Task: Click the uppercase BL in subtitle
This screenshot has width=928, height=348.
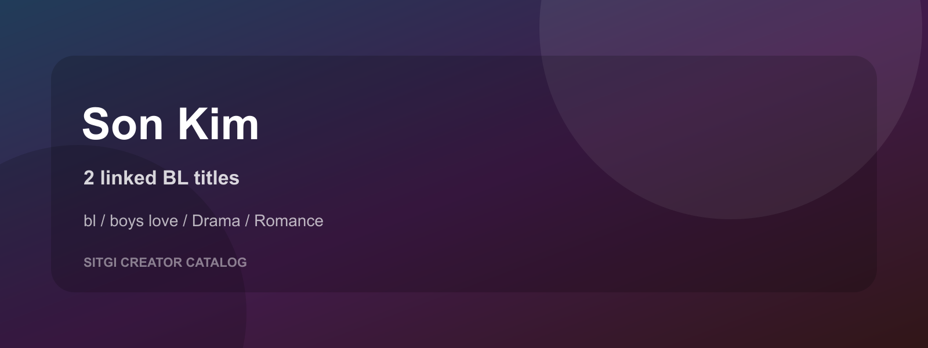Action: pyautogui.click(x=176, y=177)
